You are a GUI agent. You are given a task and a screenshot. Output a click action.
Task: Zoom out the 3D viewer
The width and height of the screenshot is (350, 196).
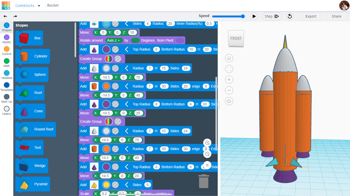229,90
